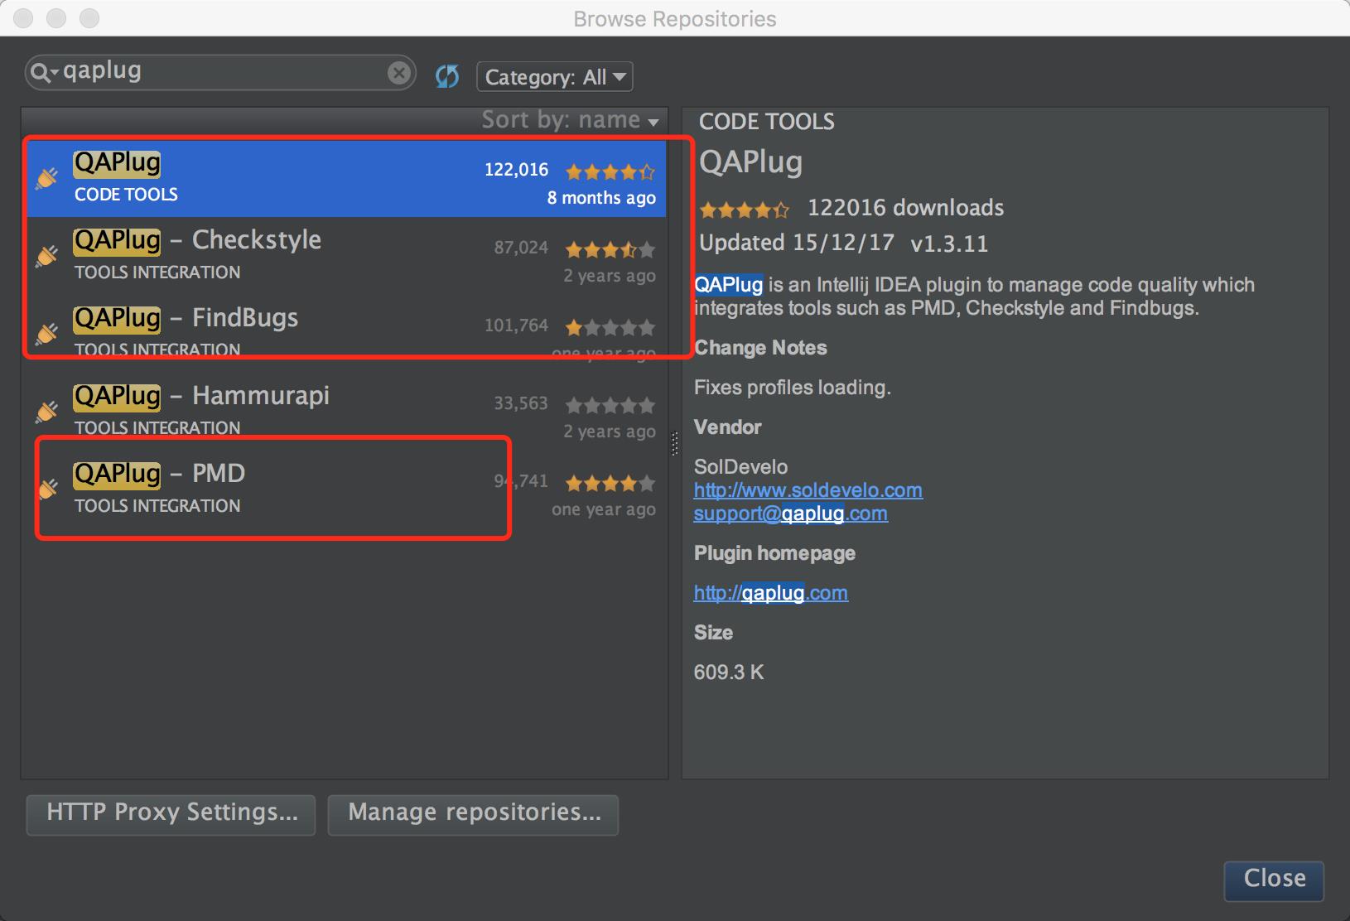Open the Sort by: name dropdown
The height and width of the screenshot is (921, 1350).
[571, 120]
